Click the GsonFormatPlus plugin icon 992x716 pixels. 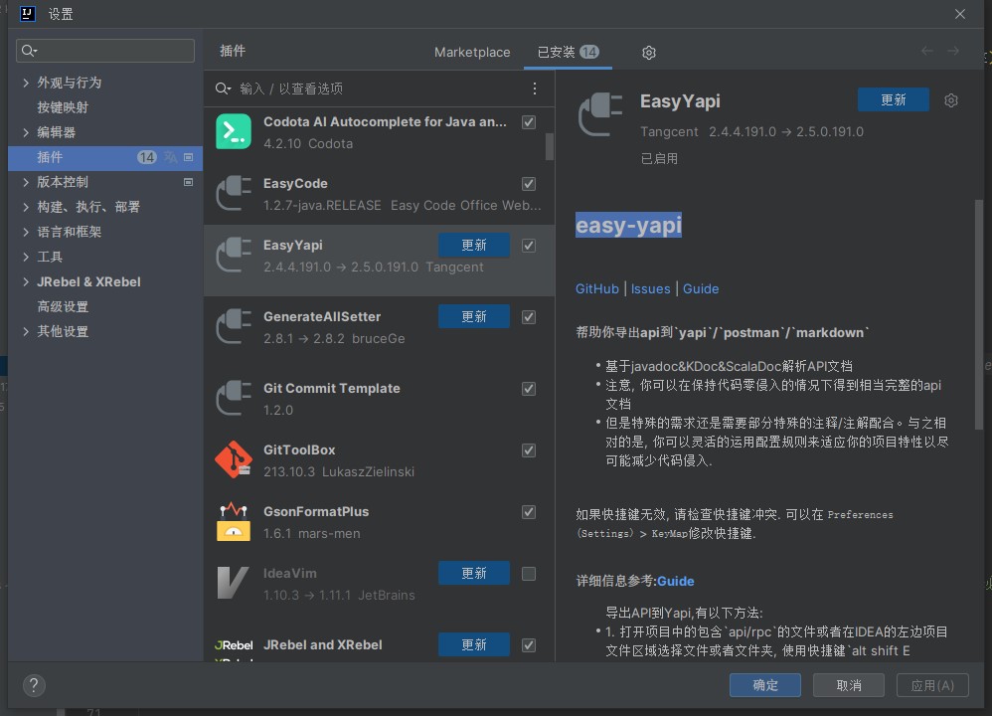click(234, 522)
